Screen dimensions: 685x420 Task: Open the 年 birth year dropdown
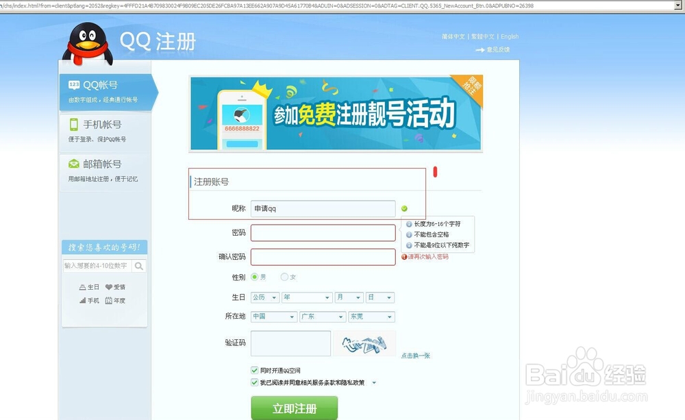point(307,297)
